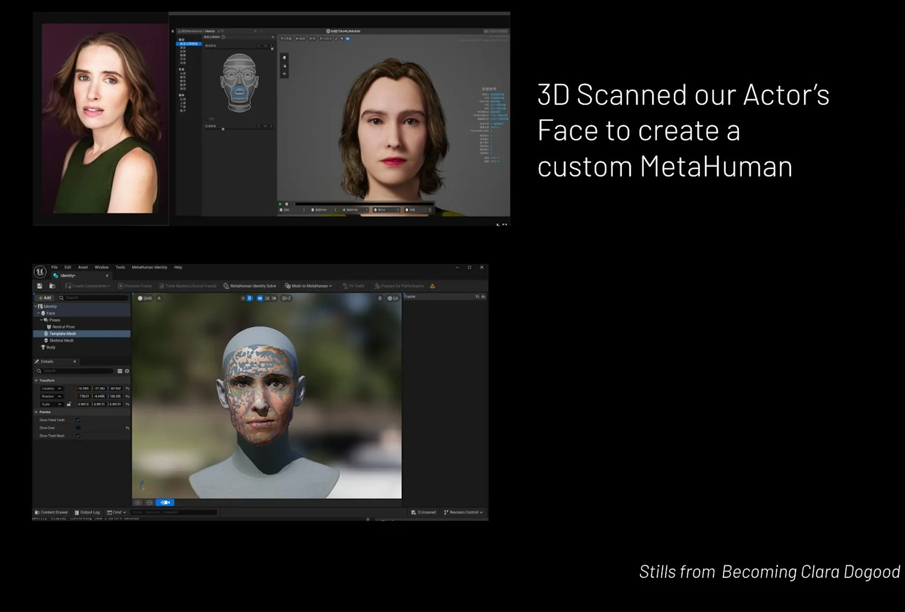Click the Add button in tree panel
The width and height of the screenshot is (905, 612).
pos(45,298)
